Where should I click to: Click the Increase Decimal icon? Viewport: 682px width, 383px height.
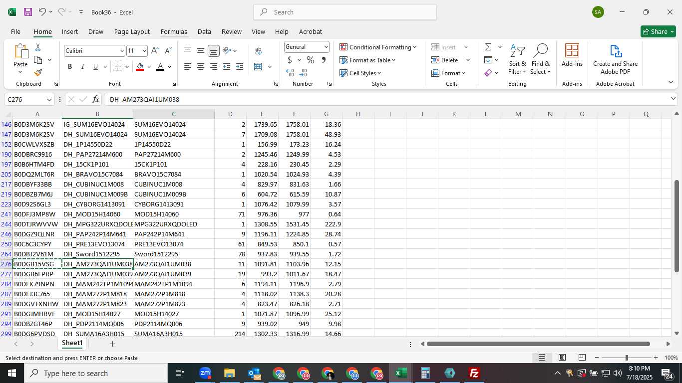click(x=290, y=73)
